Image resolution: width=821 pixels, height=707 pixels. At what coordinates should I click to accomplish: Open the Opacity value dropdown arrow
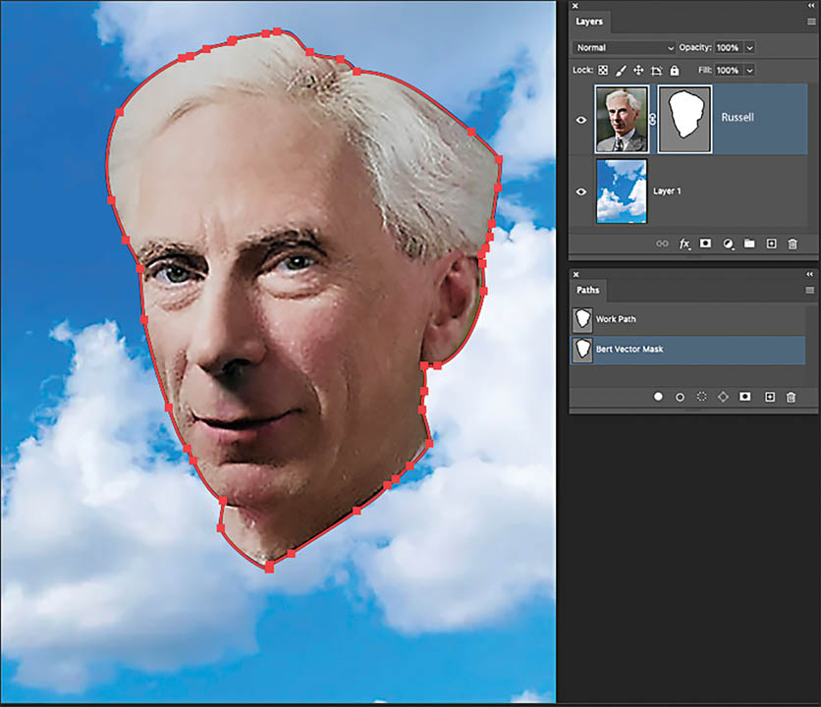click(x=749, y=48)
